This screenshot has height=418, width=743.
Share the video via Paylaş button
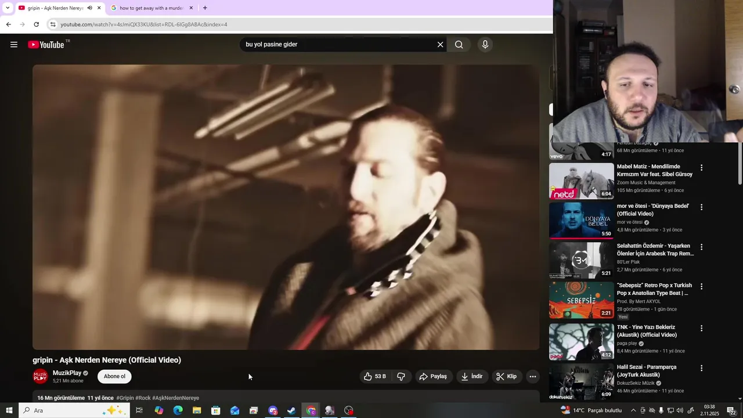click(433, 376)
